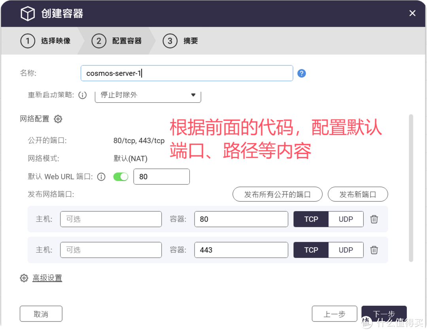Cancel container creation with 取消
The image size is (427, 333).
click(x=41, y=314)
